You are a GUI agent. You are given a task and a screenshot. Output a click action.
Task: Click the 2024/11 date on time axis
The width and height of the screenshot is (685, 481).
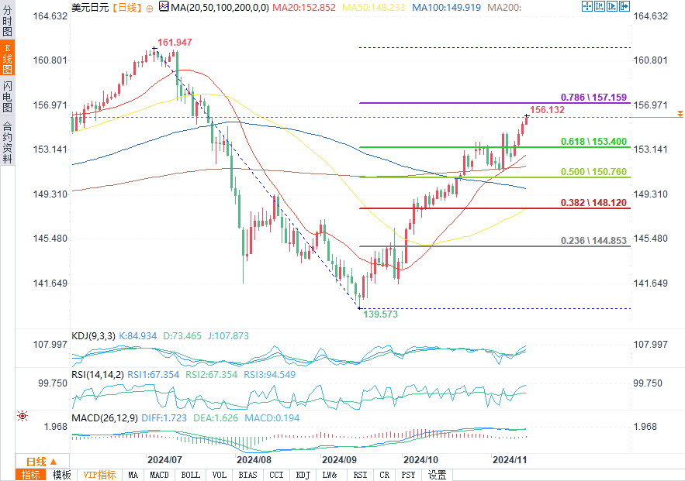click(x=510, y=460)
